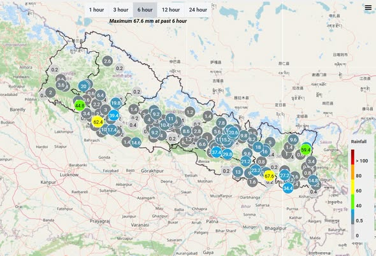The height and width of the screenshot is (256, 376).
Task: Click the 1.6 rainfall marker
Action: tap(252, 182)
